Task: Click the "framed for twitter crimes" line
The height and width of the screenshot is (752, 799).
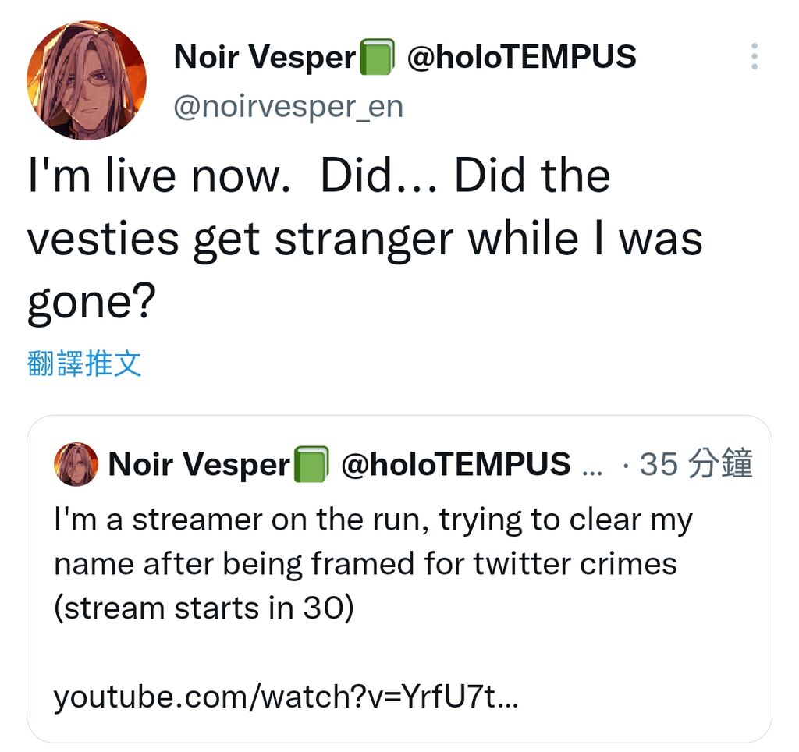Action: 365,563
